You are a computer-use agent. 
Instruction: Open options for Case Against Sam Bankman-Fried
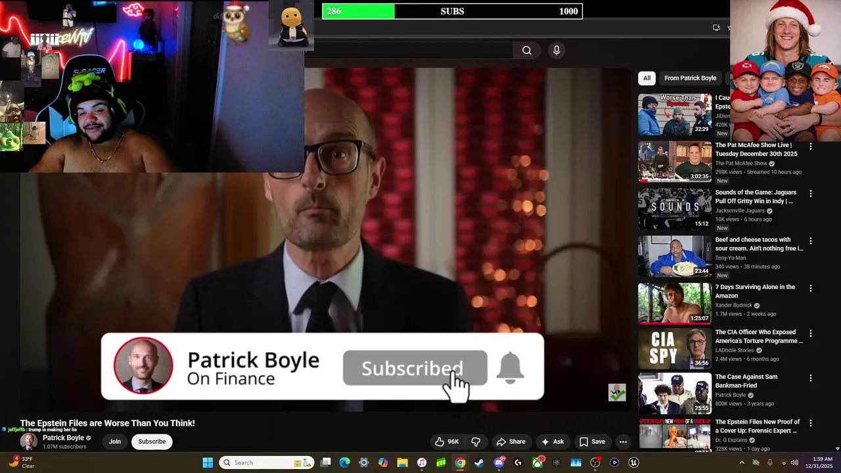(x=810, y=378)
